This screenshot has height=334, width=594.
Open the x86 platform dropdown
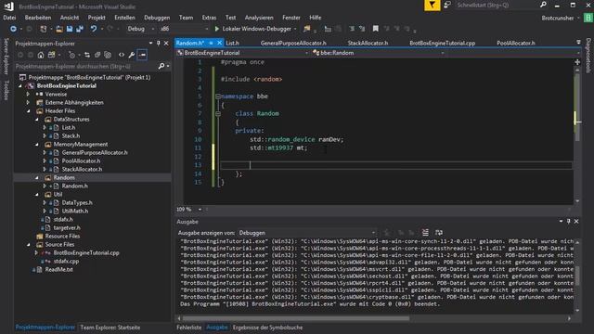click(184, 29)
